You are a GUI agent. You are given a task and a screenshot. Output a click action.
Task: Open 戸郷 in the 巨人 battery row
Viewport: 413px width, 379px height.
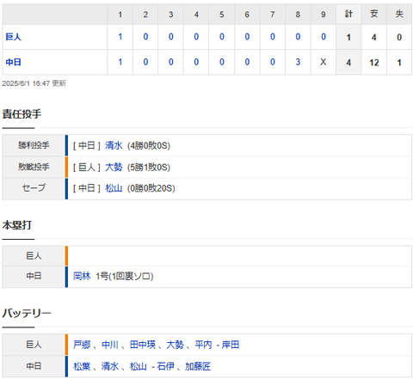[x=82, y=345]
